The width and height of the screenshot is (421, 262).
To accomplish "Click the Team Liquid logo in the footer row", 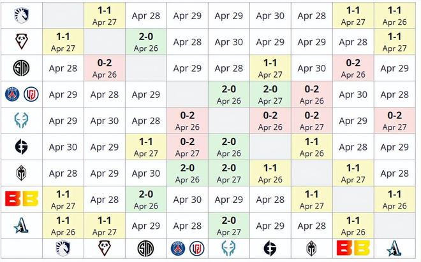I will 63,249.
